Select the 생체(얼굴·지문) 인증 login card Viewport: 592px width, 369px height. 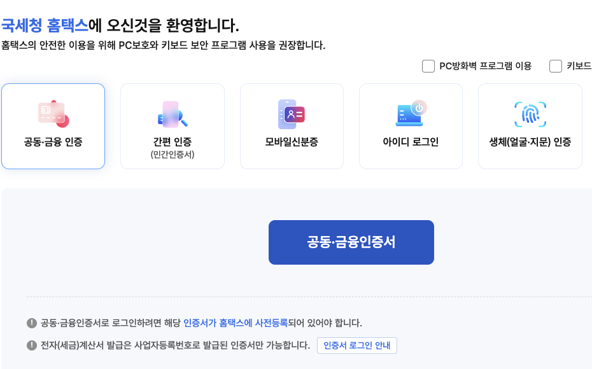tap(530, 126)
